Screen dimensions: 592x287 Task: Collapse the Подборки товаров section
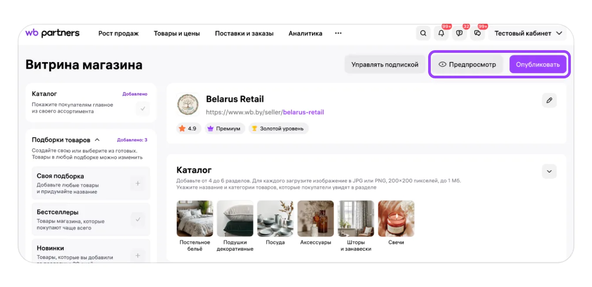(x=97, y=140)
